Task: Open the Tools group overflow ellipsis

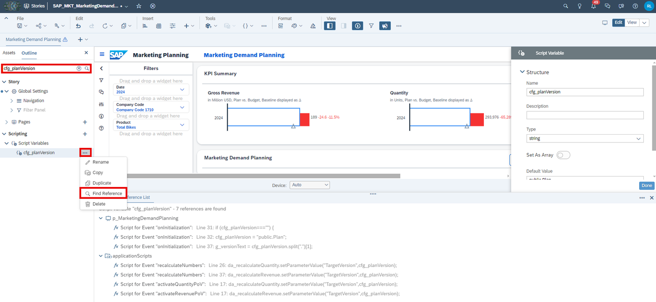Action: tap(264, 26)
